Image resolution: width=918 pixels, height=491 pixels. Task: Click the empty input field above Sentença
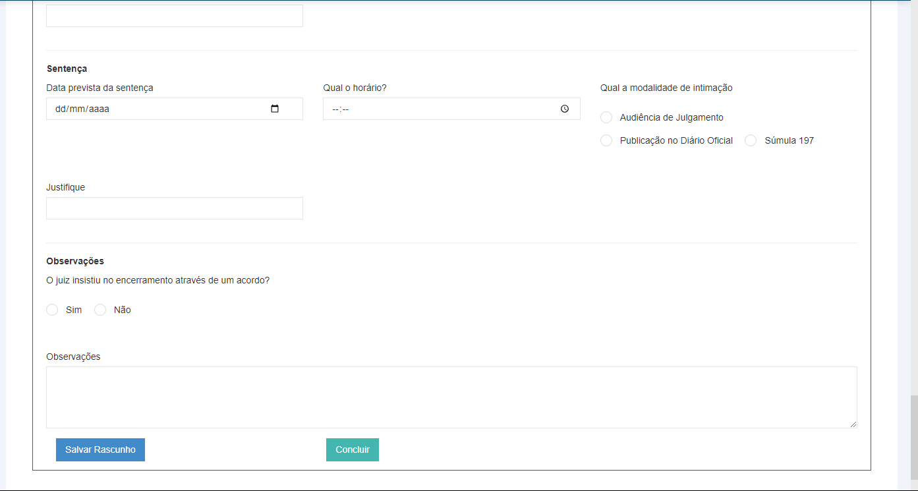(174, 16)
